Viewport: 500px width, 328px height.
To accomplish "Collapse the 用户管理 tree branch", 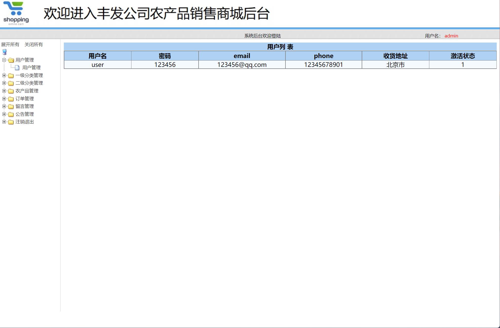I will coord(4,60).
